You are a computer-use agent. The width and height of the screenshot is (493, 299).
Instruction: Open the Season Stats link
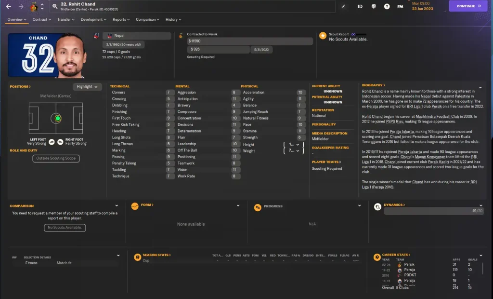pos(156,255)
